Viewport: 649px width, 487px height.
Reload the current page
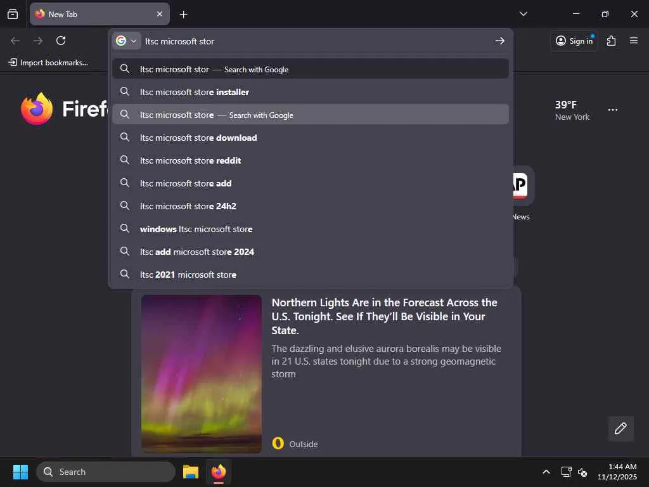click(x=61, y=41)
